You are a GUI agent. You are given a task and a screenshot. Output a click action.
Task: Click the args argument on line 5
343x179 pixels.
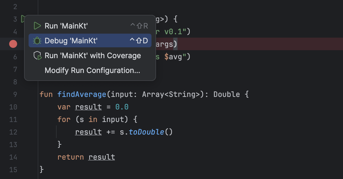(165, 44)
